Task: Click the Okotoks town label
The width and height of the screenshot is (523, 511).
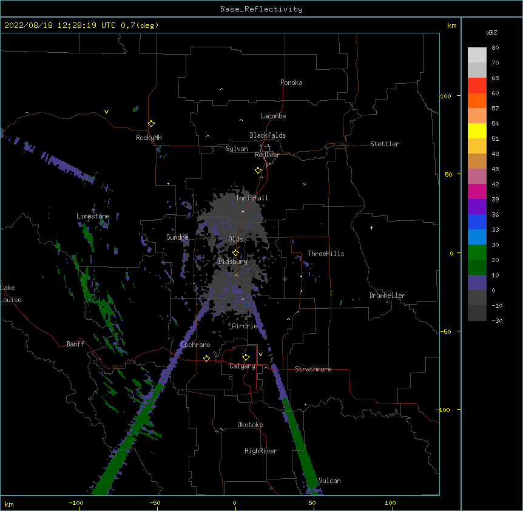Action: click(250, 425)
